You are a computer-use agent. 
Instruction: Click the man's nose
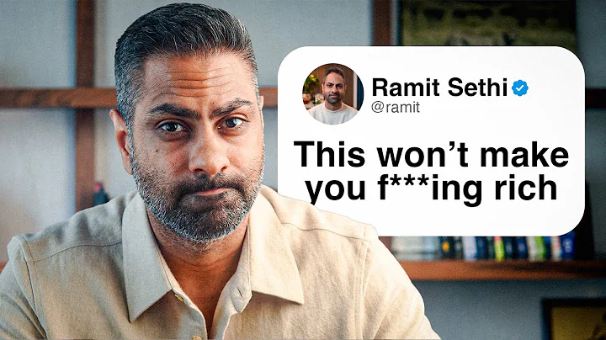pos(207,152)
